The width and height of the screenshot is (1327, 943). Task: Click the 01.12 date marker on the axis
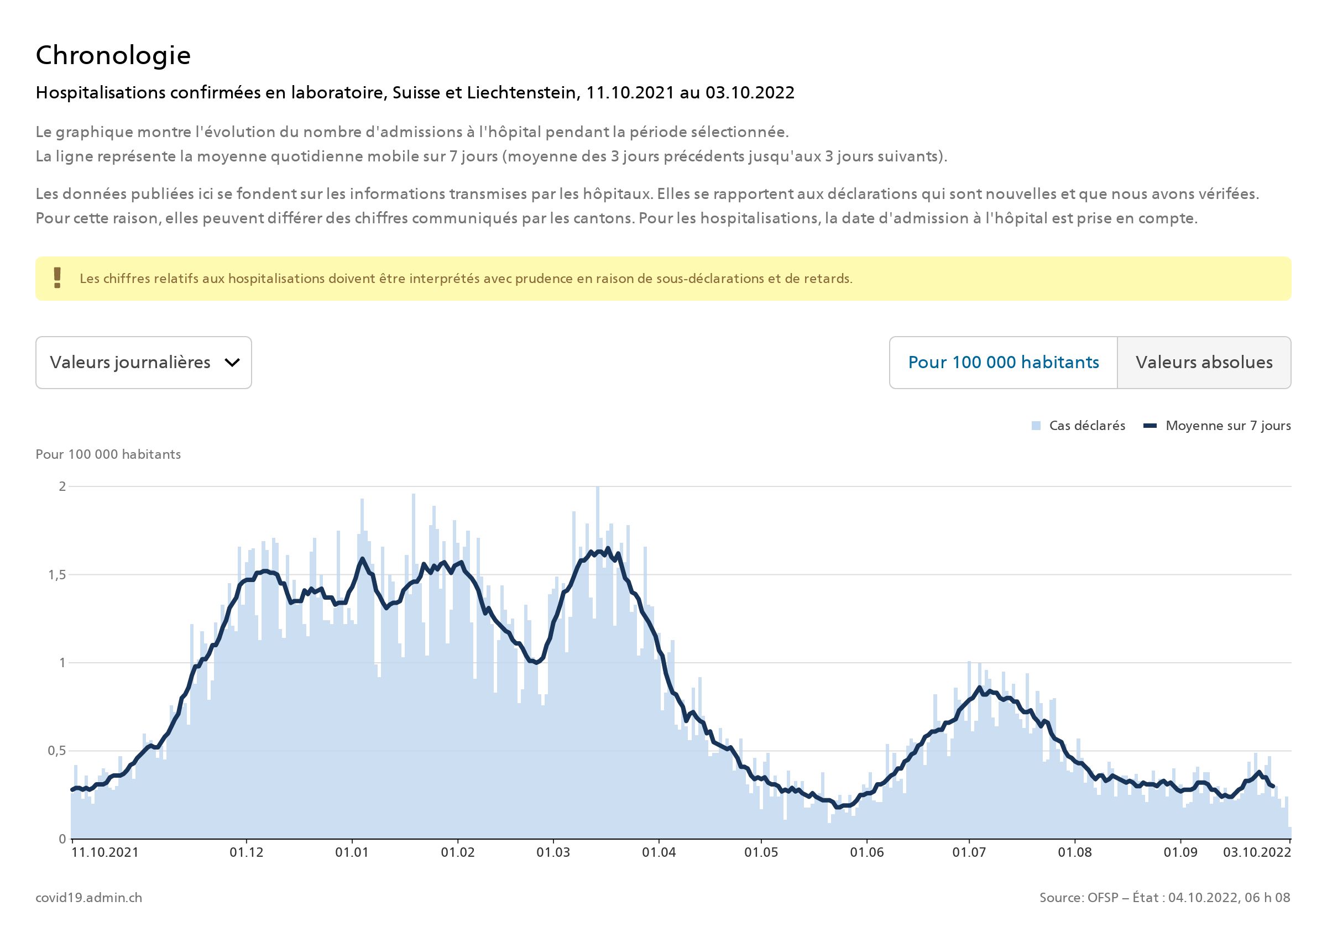click(246, 852)
